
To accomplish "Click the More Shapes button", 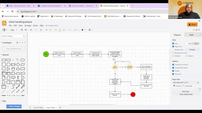I will pyautogui.click(x=14, y=106).
